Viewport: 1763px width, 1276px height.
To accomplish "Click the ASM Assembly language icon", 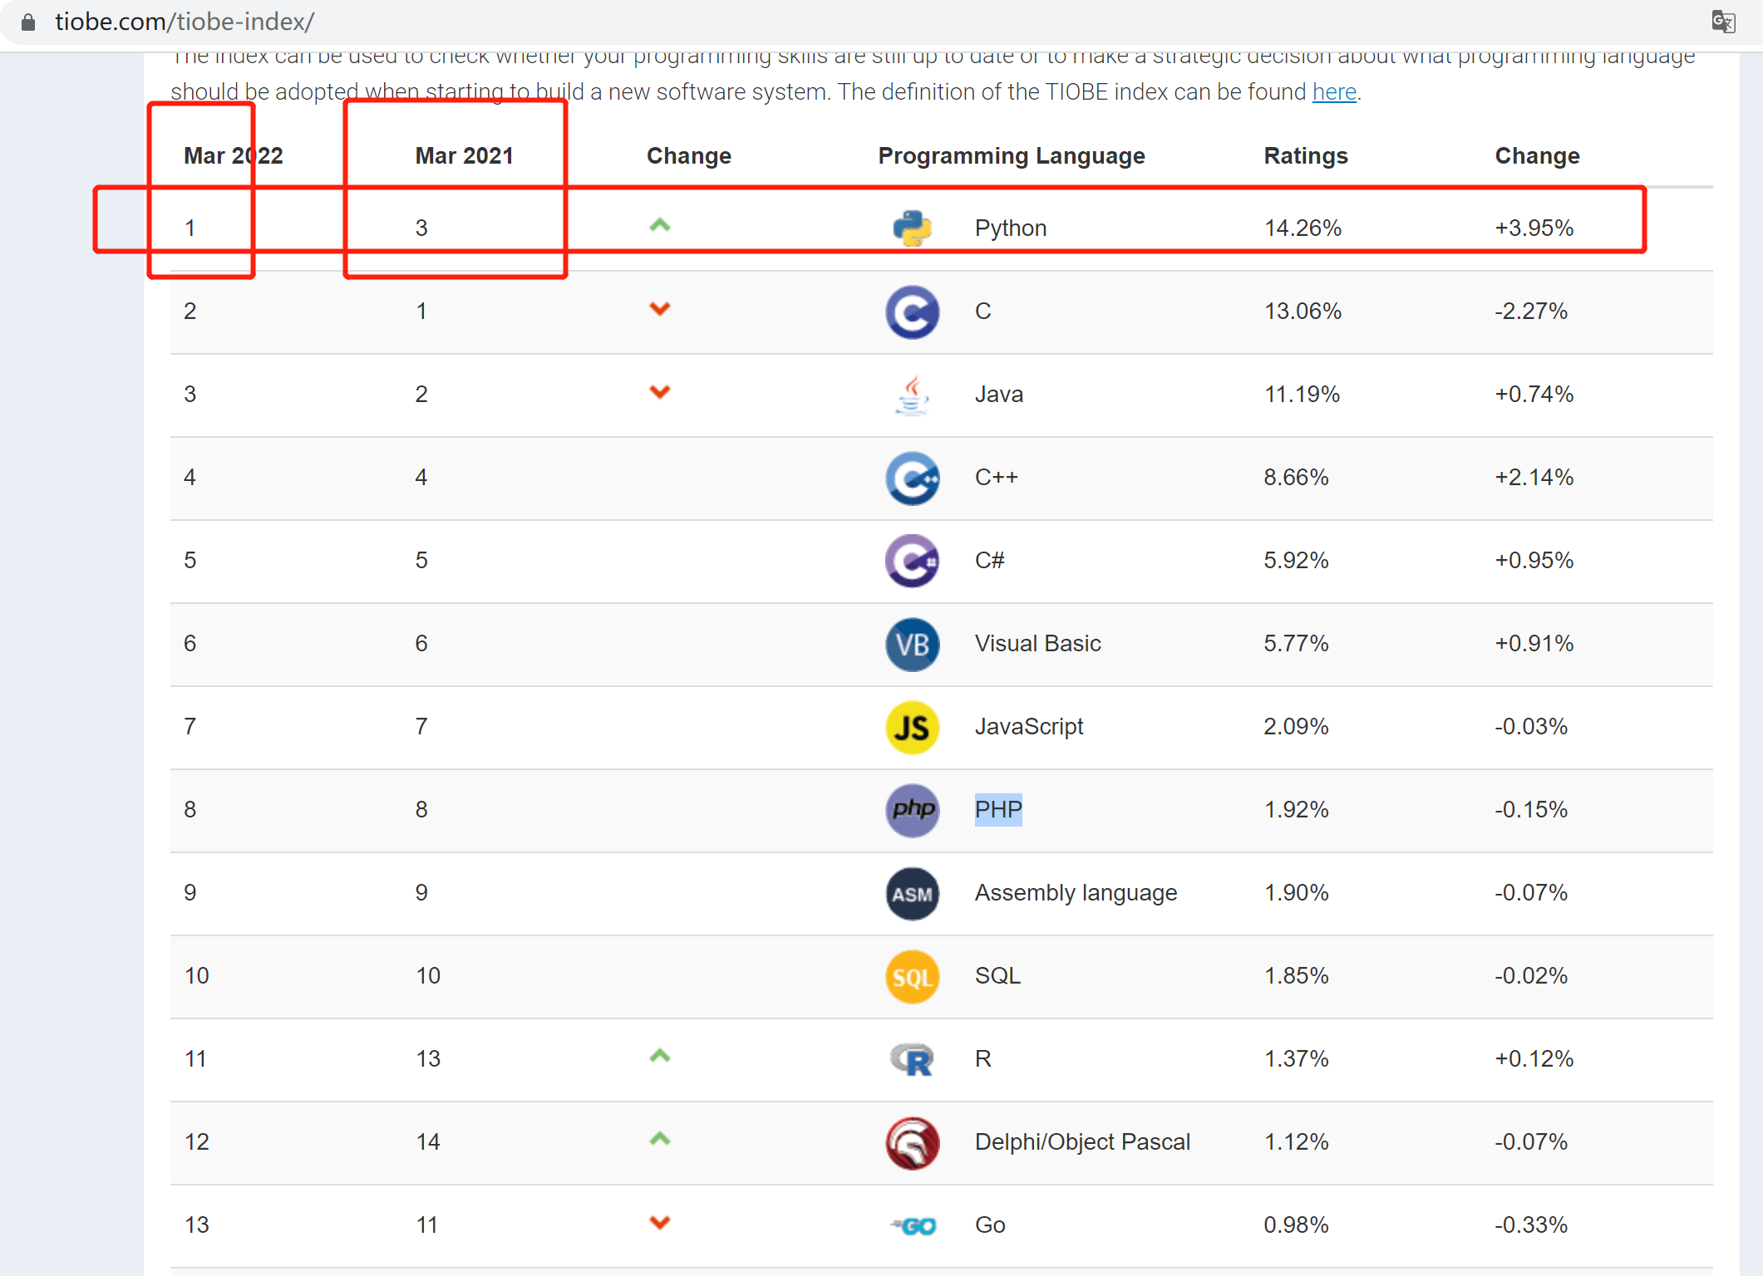I will point(912,894).
